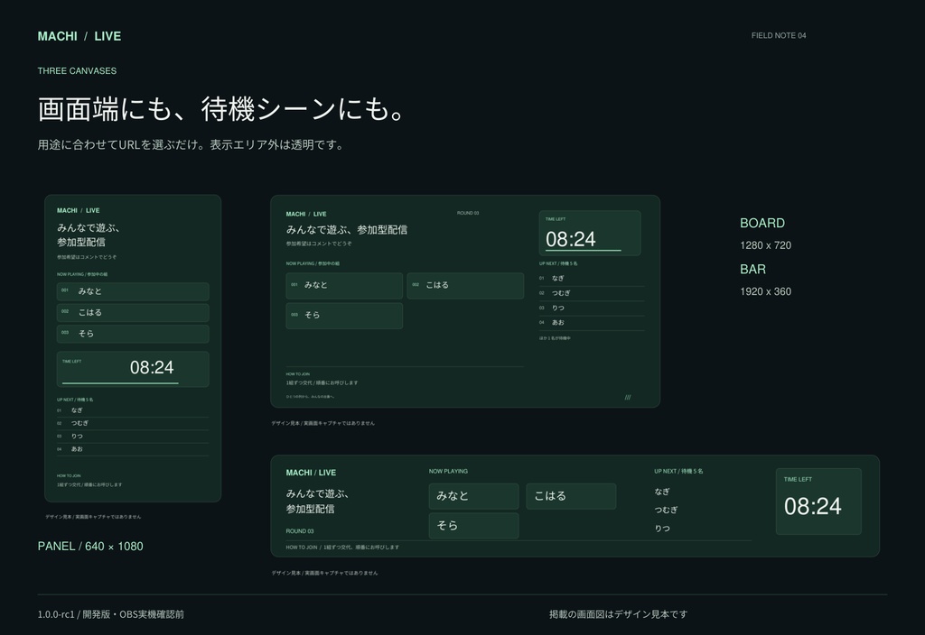The height and width of the screenshot is (635, 925).
Task: Click the みなと card in the board mockup
Action: click(x=344, y=286)
